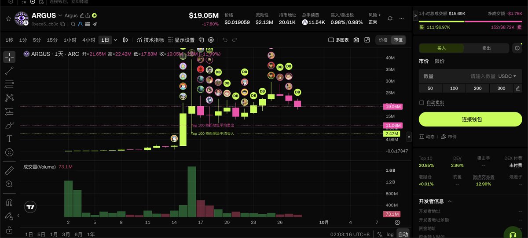Screen dimensions: 528x238
Task: Choose the 300 preset amount
Action: coord(501,88)
